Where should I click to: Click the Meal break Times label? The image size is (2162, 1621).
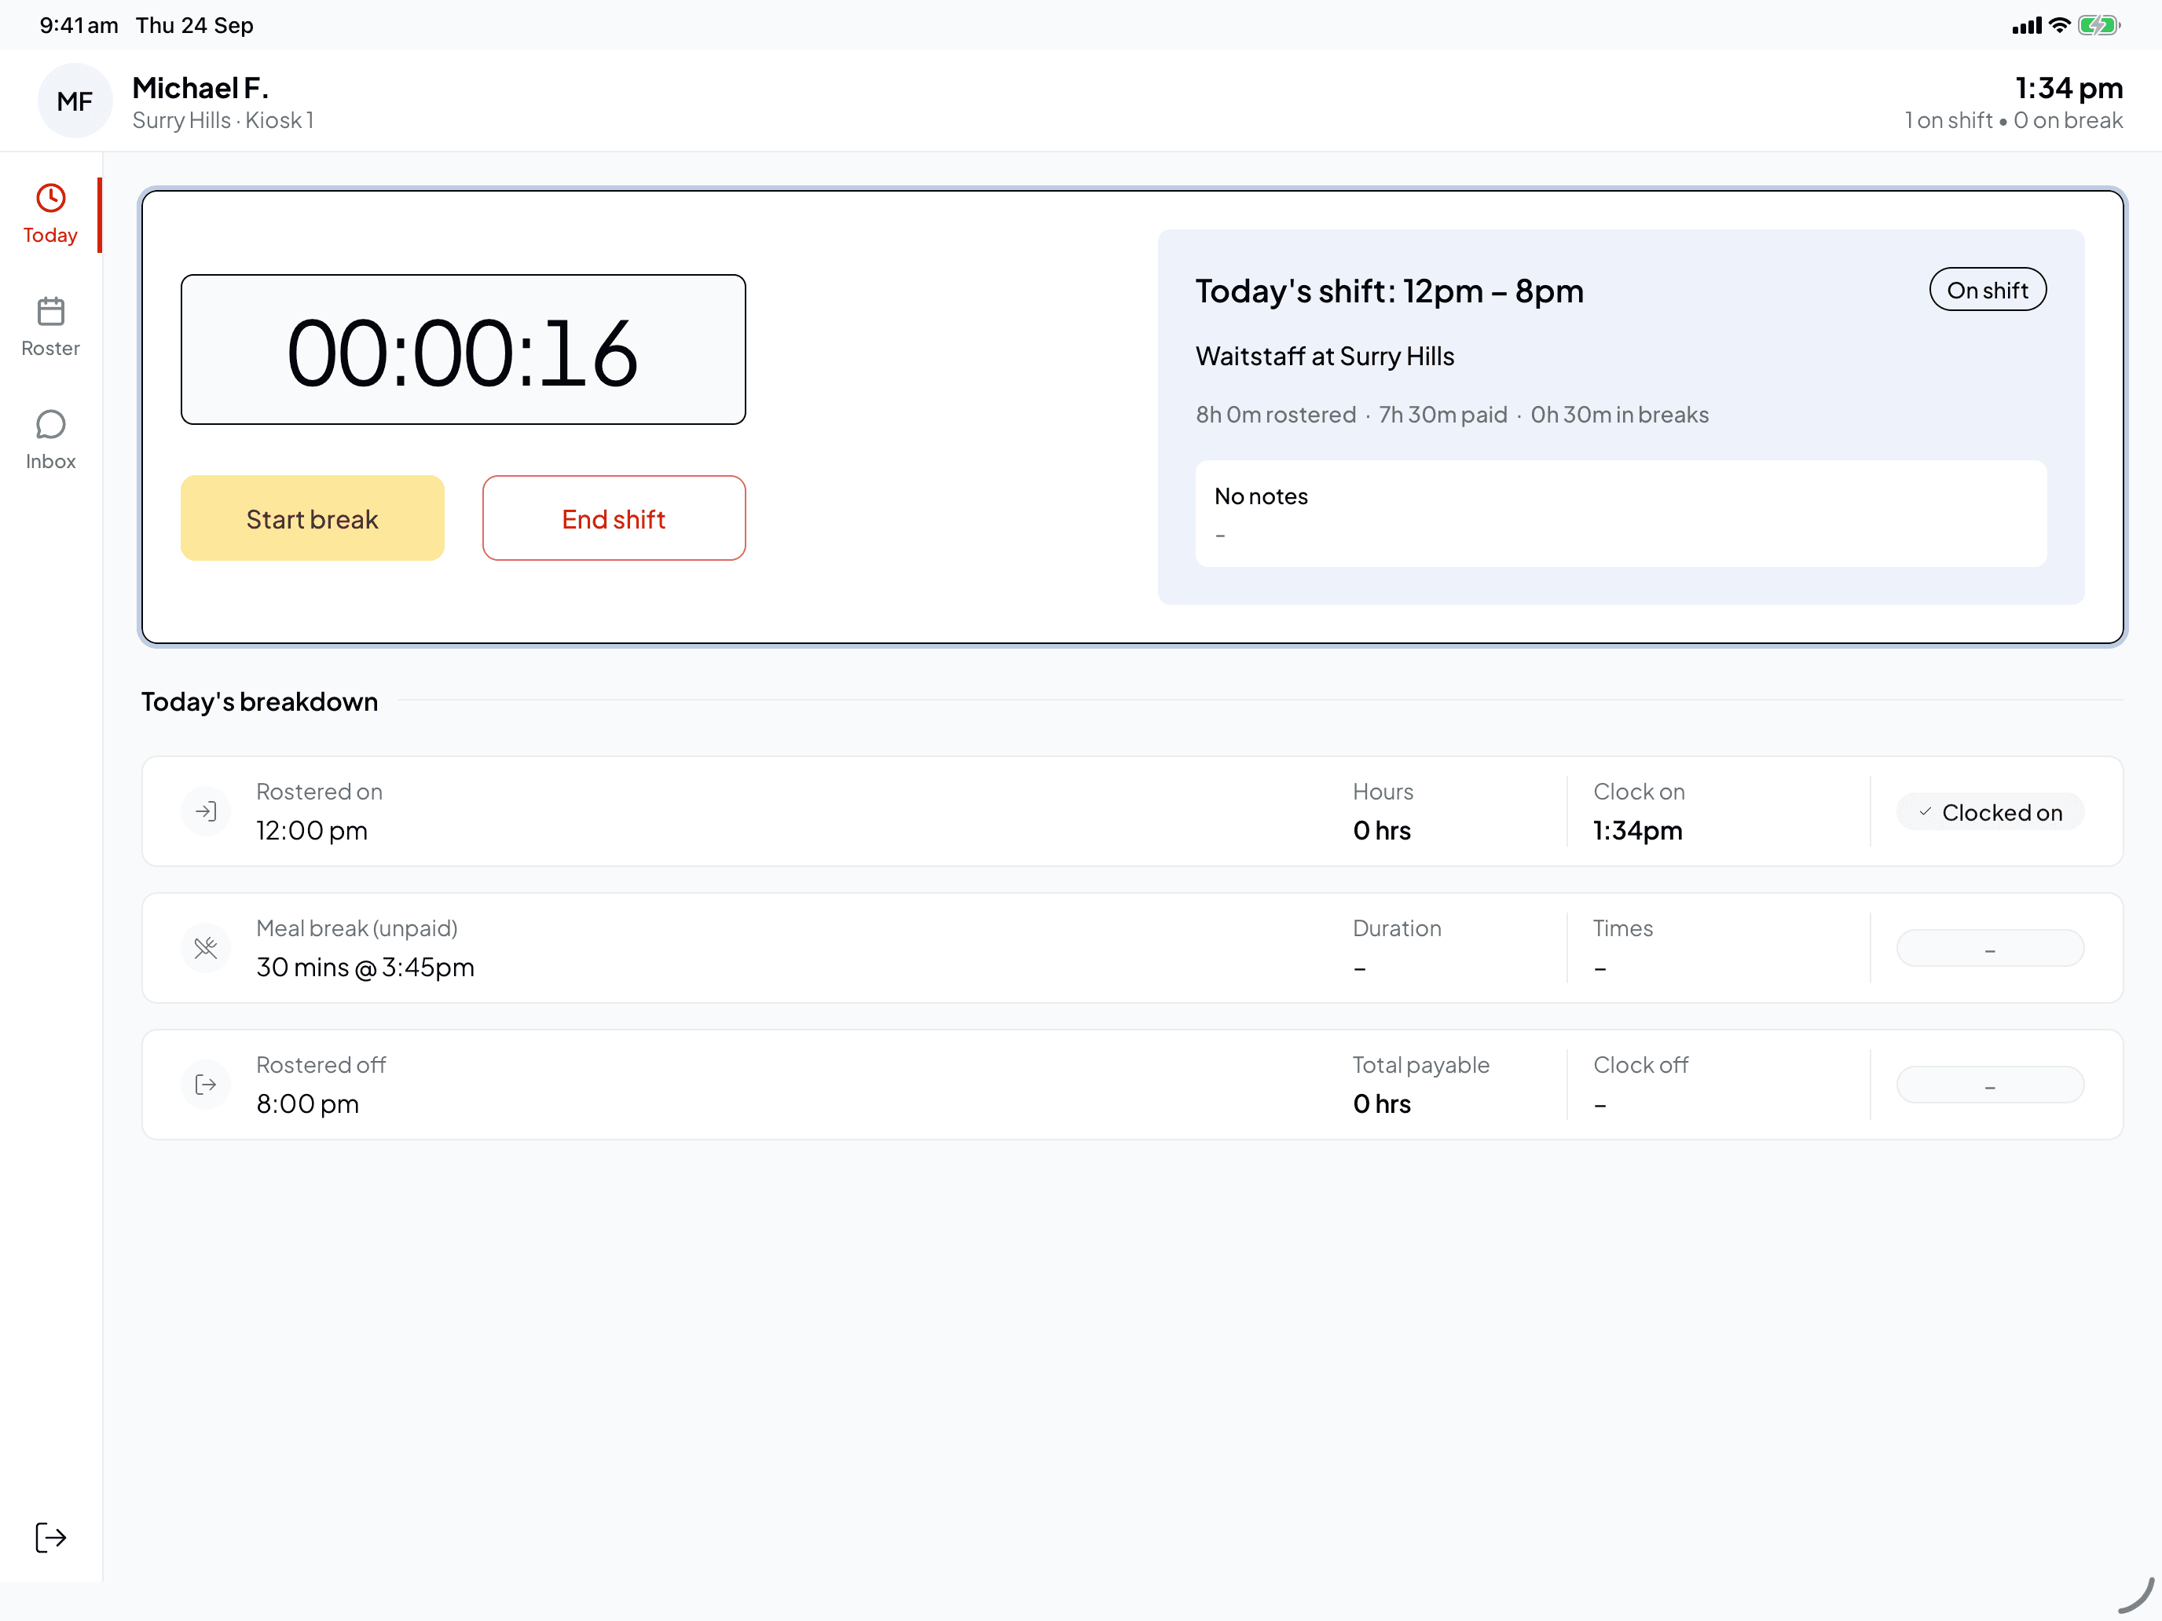coord(1622,928)
